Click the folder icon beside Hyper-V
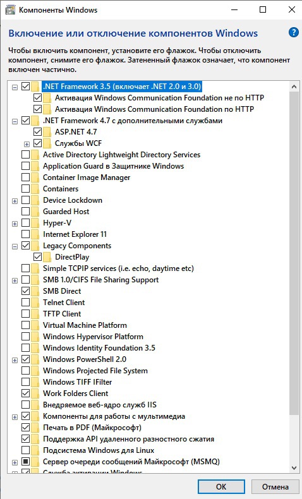The image size is (302, 499). 35,223
